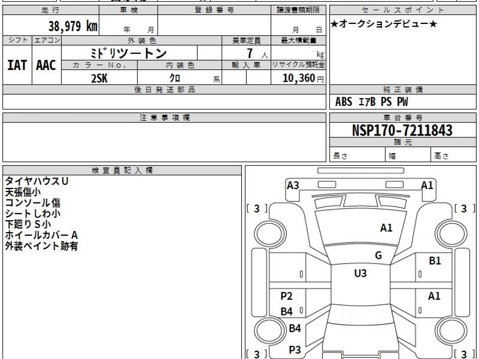Click the U3 mark on the roof
The width and height of the screenshot is (479, 359).
tap(360, 273)
